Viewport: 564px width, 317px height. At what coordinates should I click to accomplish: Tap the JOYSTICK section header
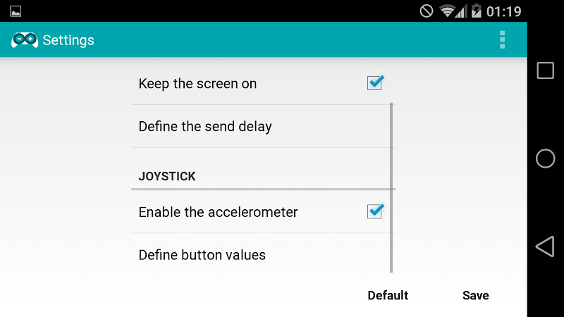coord(167,176)
